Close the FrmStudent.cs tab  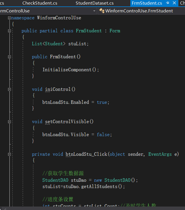pos(174,3)
